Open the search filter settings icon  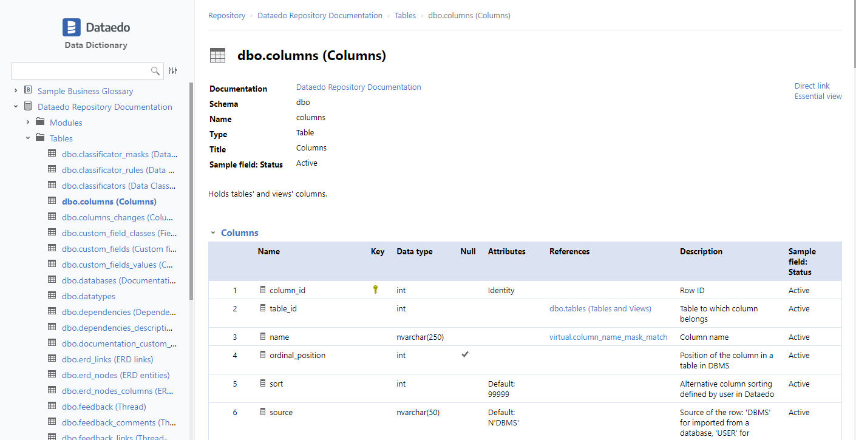click(173, 71)
